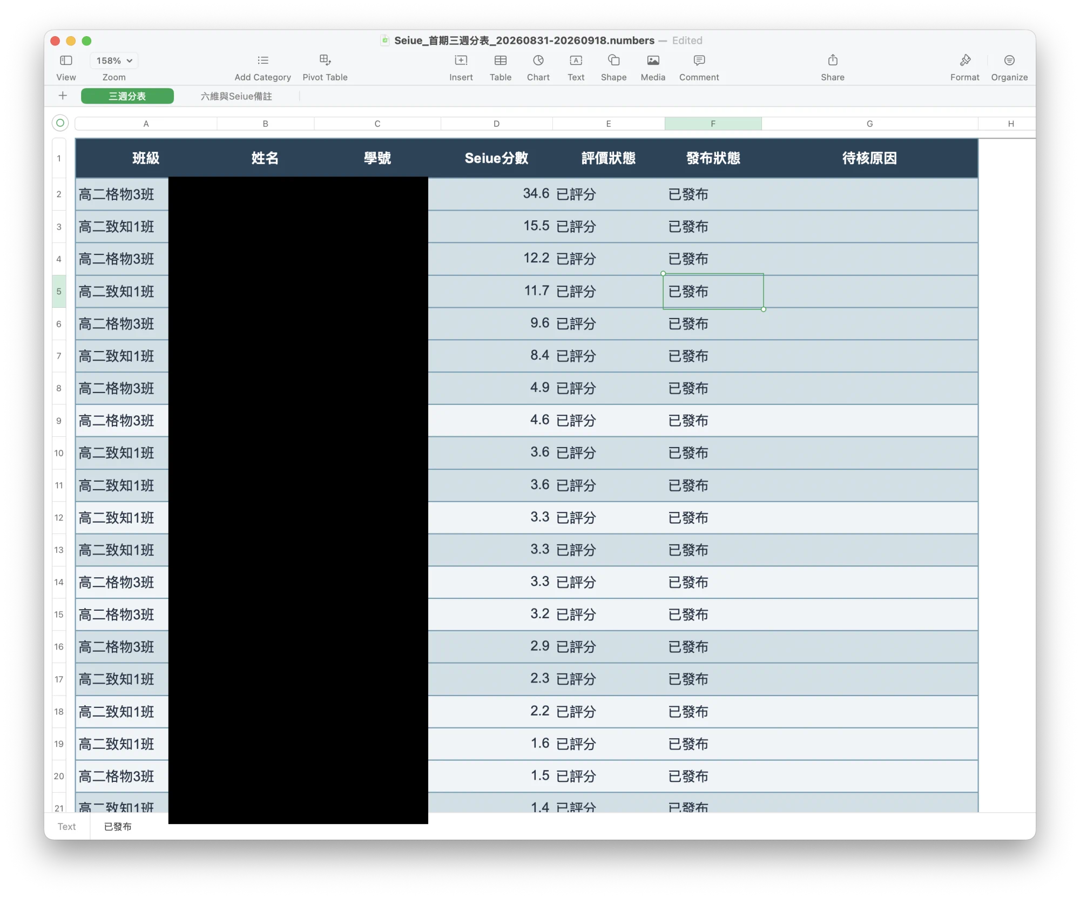Insert a Shape

coord(614,60)
